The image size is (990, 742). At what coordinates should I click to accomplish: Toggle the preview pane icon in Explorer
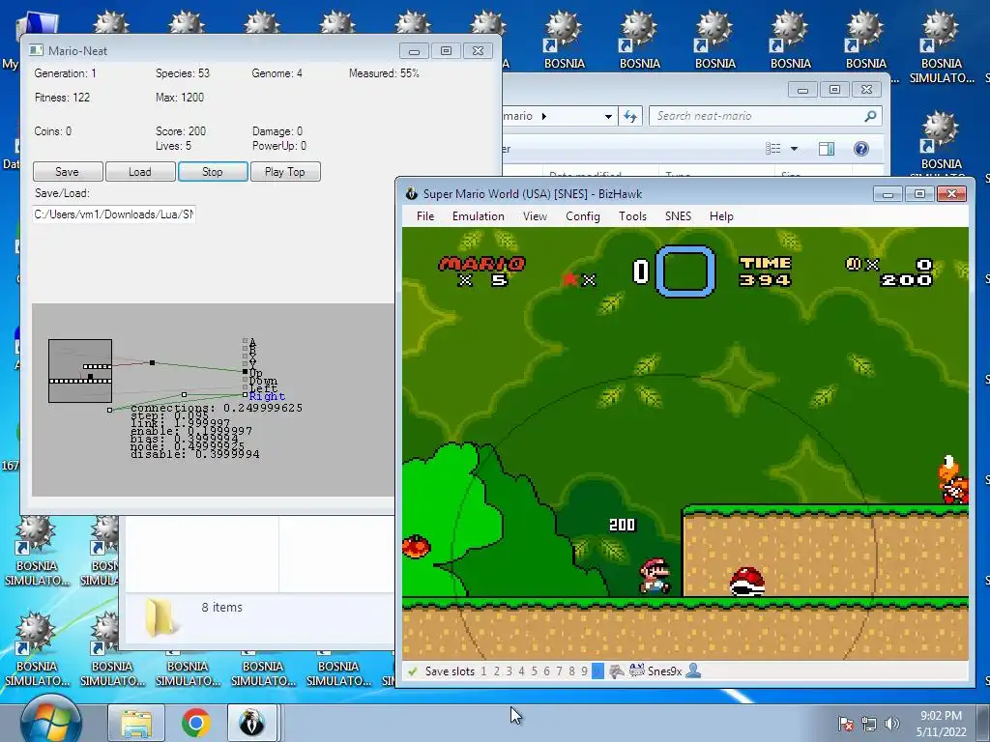pyautogui.click(x=827, y=148)
